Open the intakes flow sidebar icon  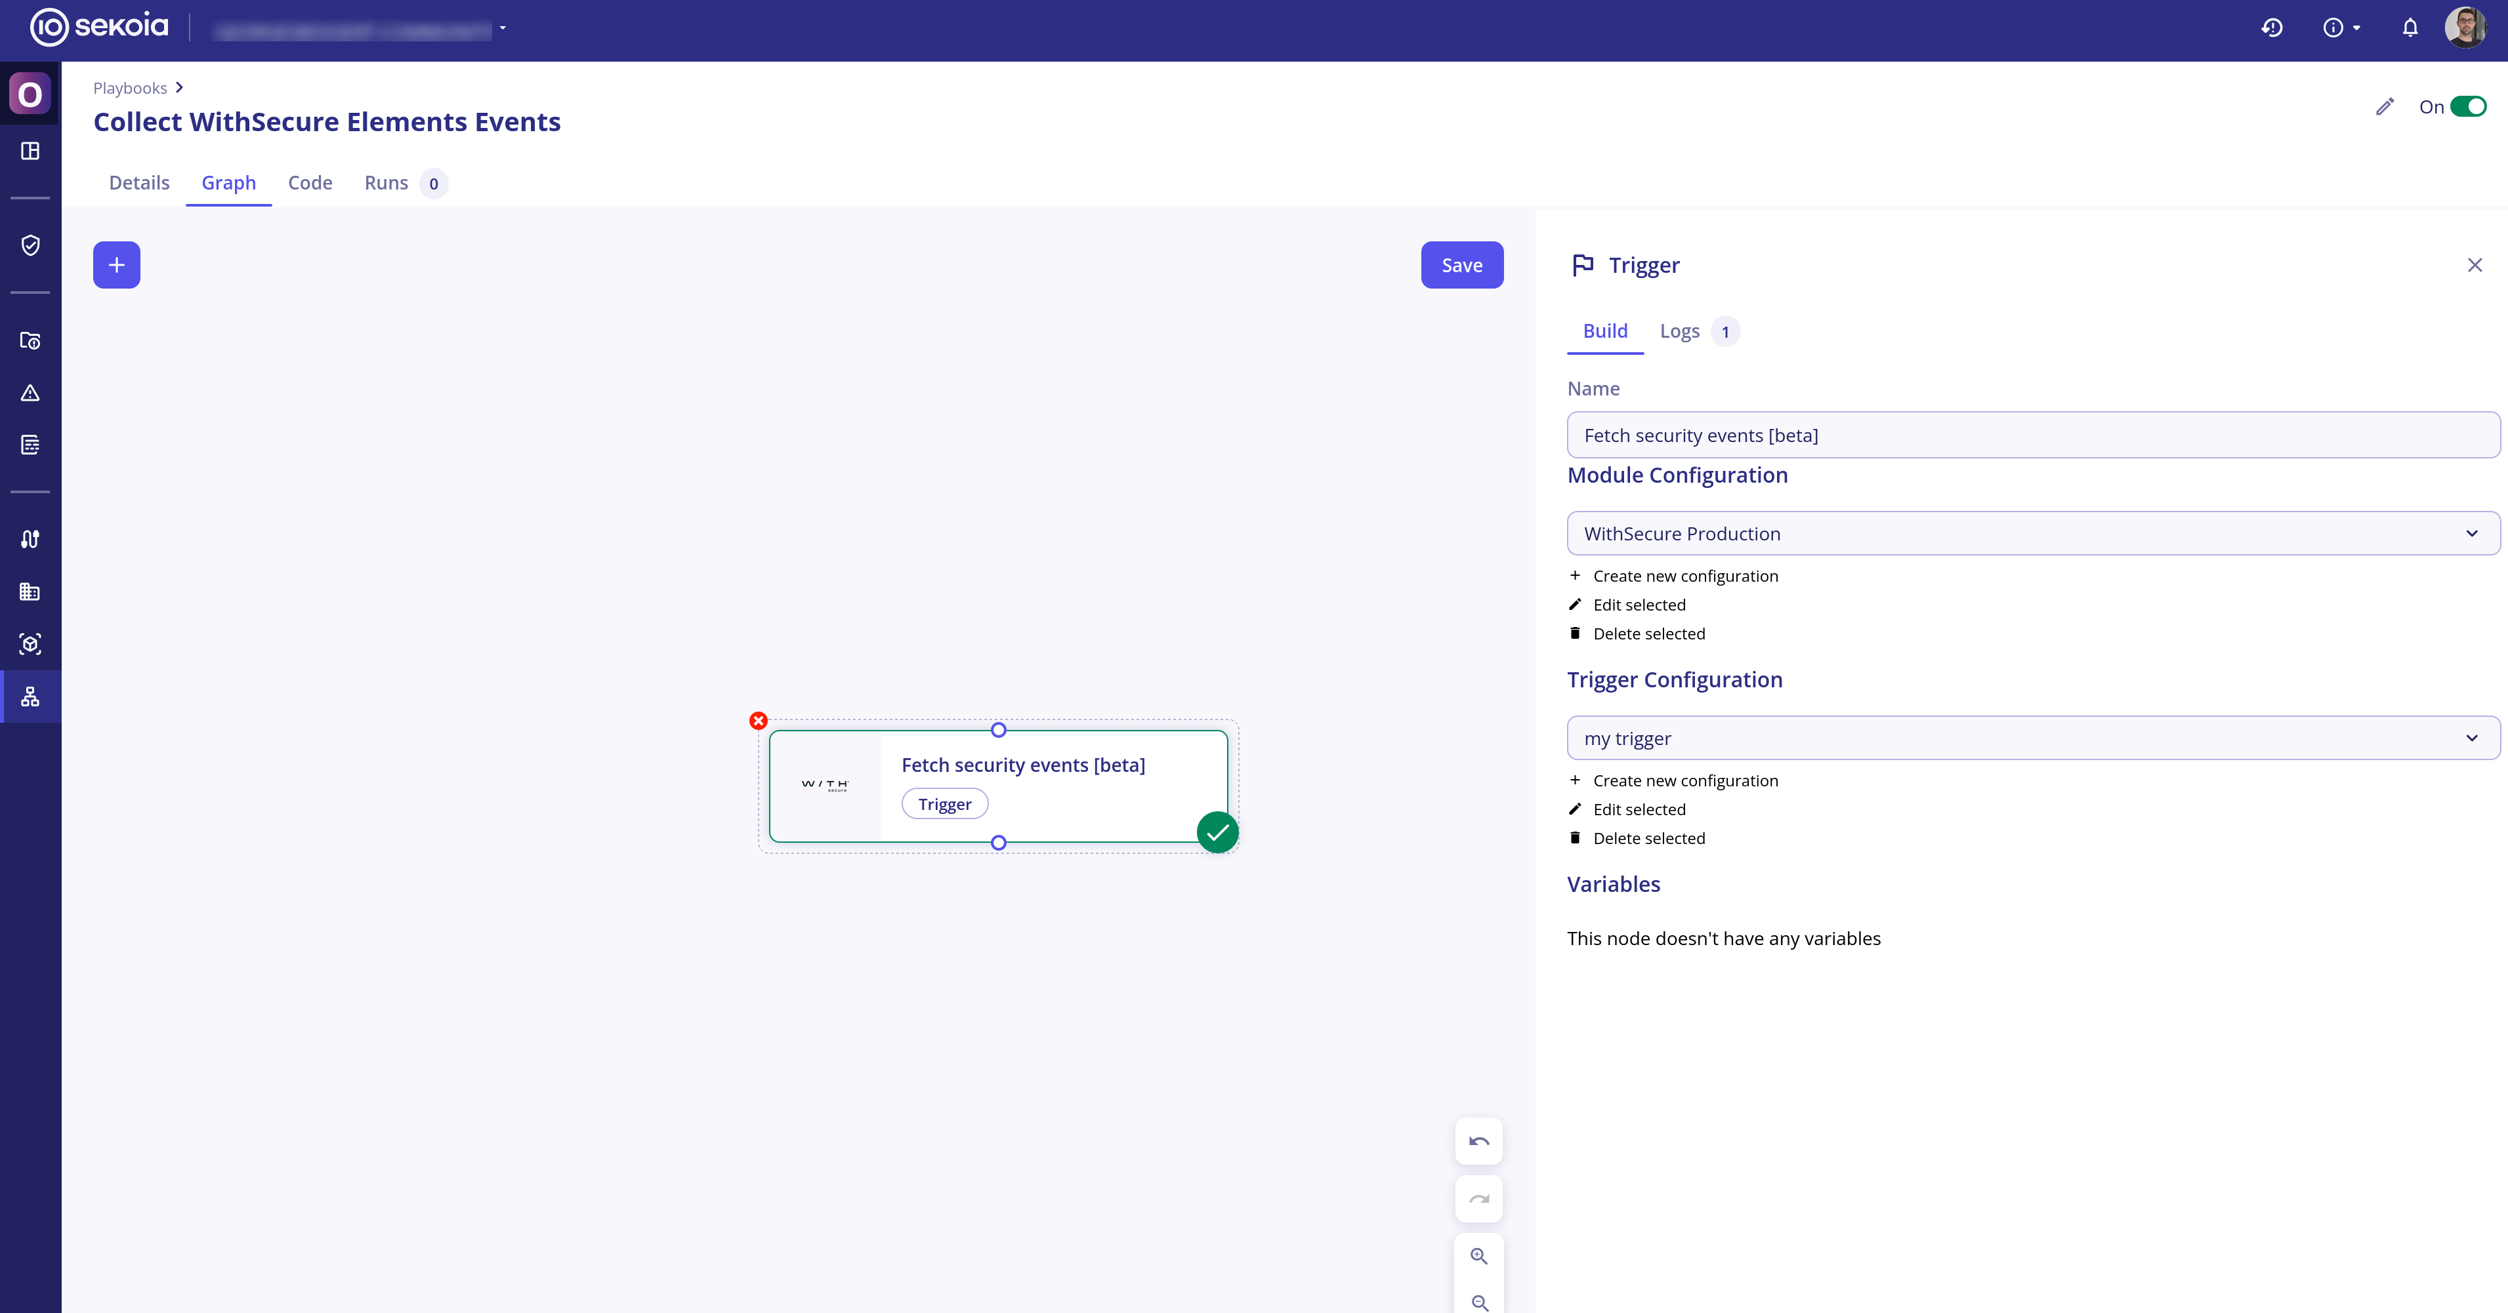click(30, 539)
